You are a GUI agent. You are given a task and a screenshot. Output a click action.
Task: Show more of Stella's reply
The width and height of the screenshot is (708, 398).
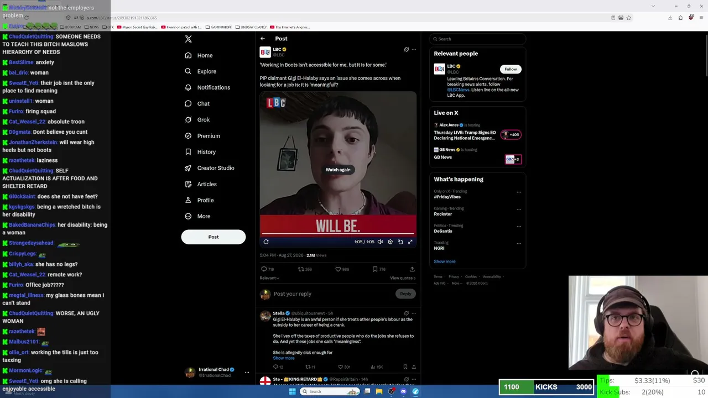(x=284, y=358)
